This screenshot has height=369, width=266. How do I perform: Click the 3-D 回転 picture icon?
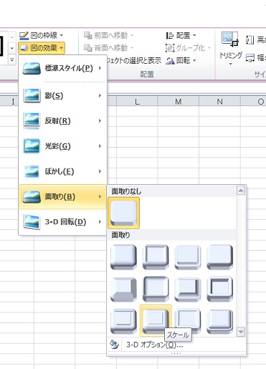click(32, 222)
